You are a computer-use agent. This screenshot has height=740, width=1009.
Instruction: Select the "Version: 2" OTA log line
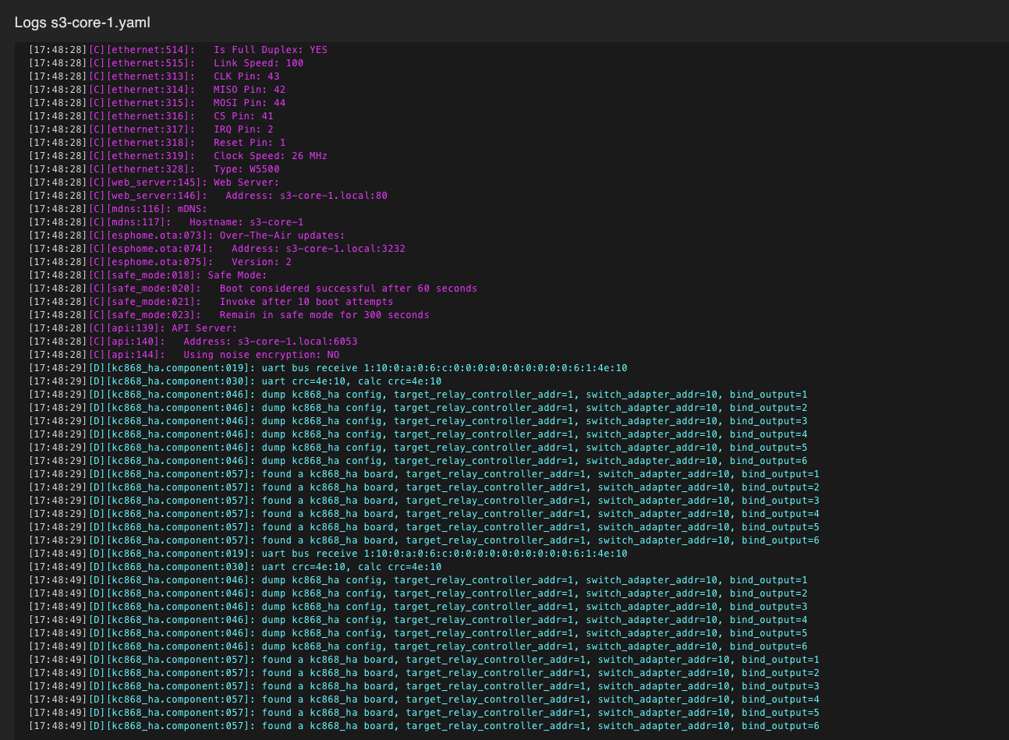[261, 262]
